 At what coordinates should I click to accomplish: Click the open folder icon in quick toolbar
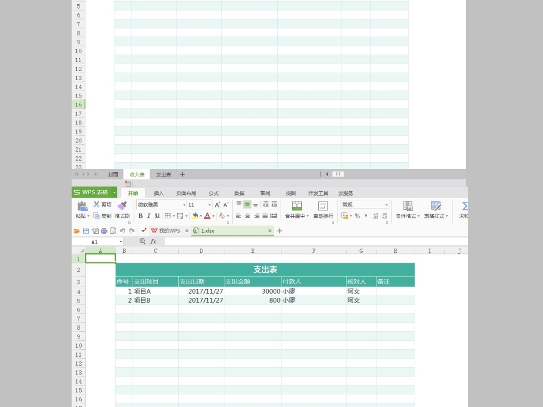(x=76, y=231)
